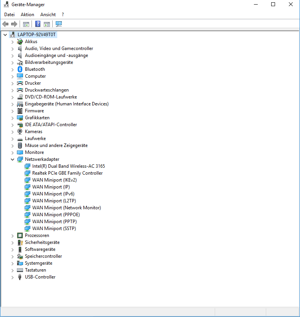Click the DVD/CD-ROM-Laufwerke disc icon

coord(20,97)
